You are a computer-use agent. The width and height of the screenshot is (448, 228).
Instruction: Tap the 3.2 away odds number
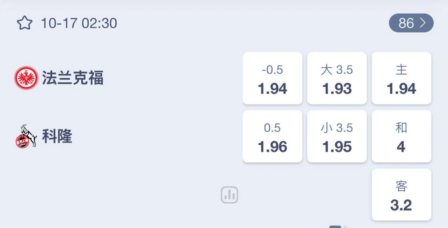coord(401,205)
